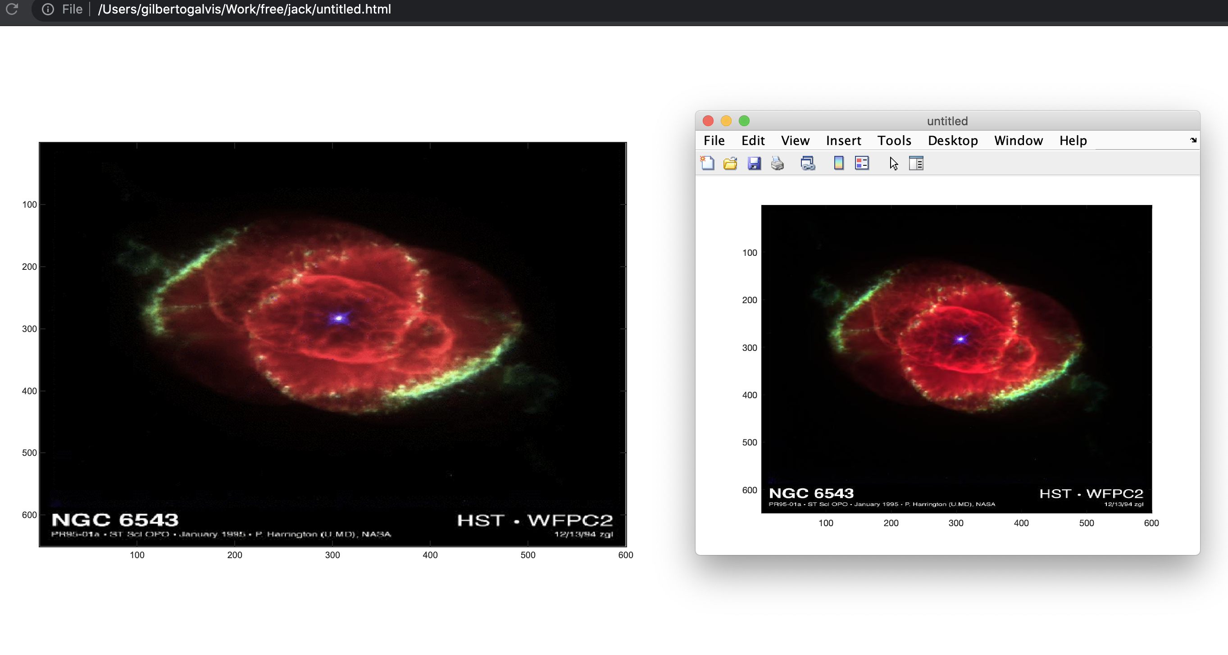Click the '12/13/94 zgl' text in browser image
Screen dimensions: 1228x655
coord(583,534)
